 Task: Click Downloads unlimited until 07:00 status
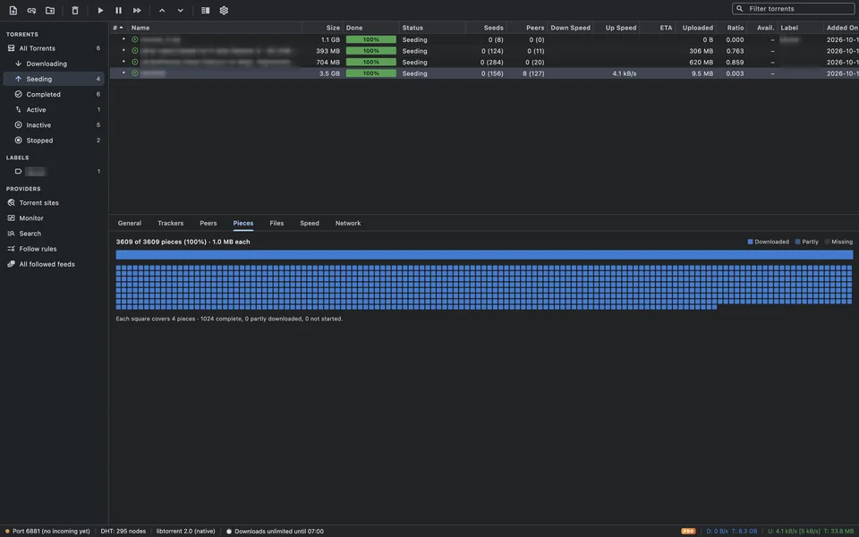pos(275,531)
